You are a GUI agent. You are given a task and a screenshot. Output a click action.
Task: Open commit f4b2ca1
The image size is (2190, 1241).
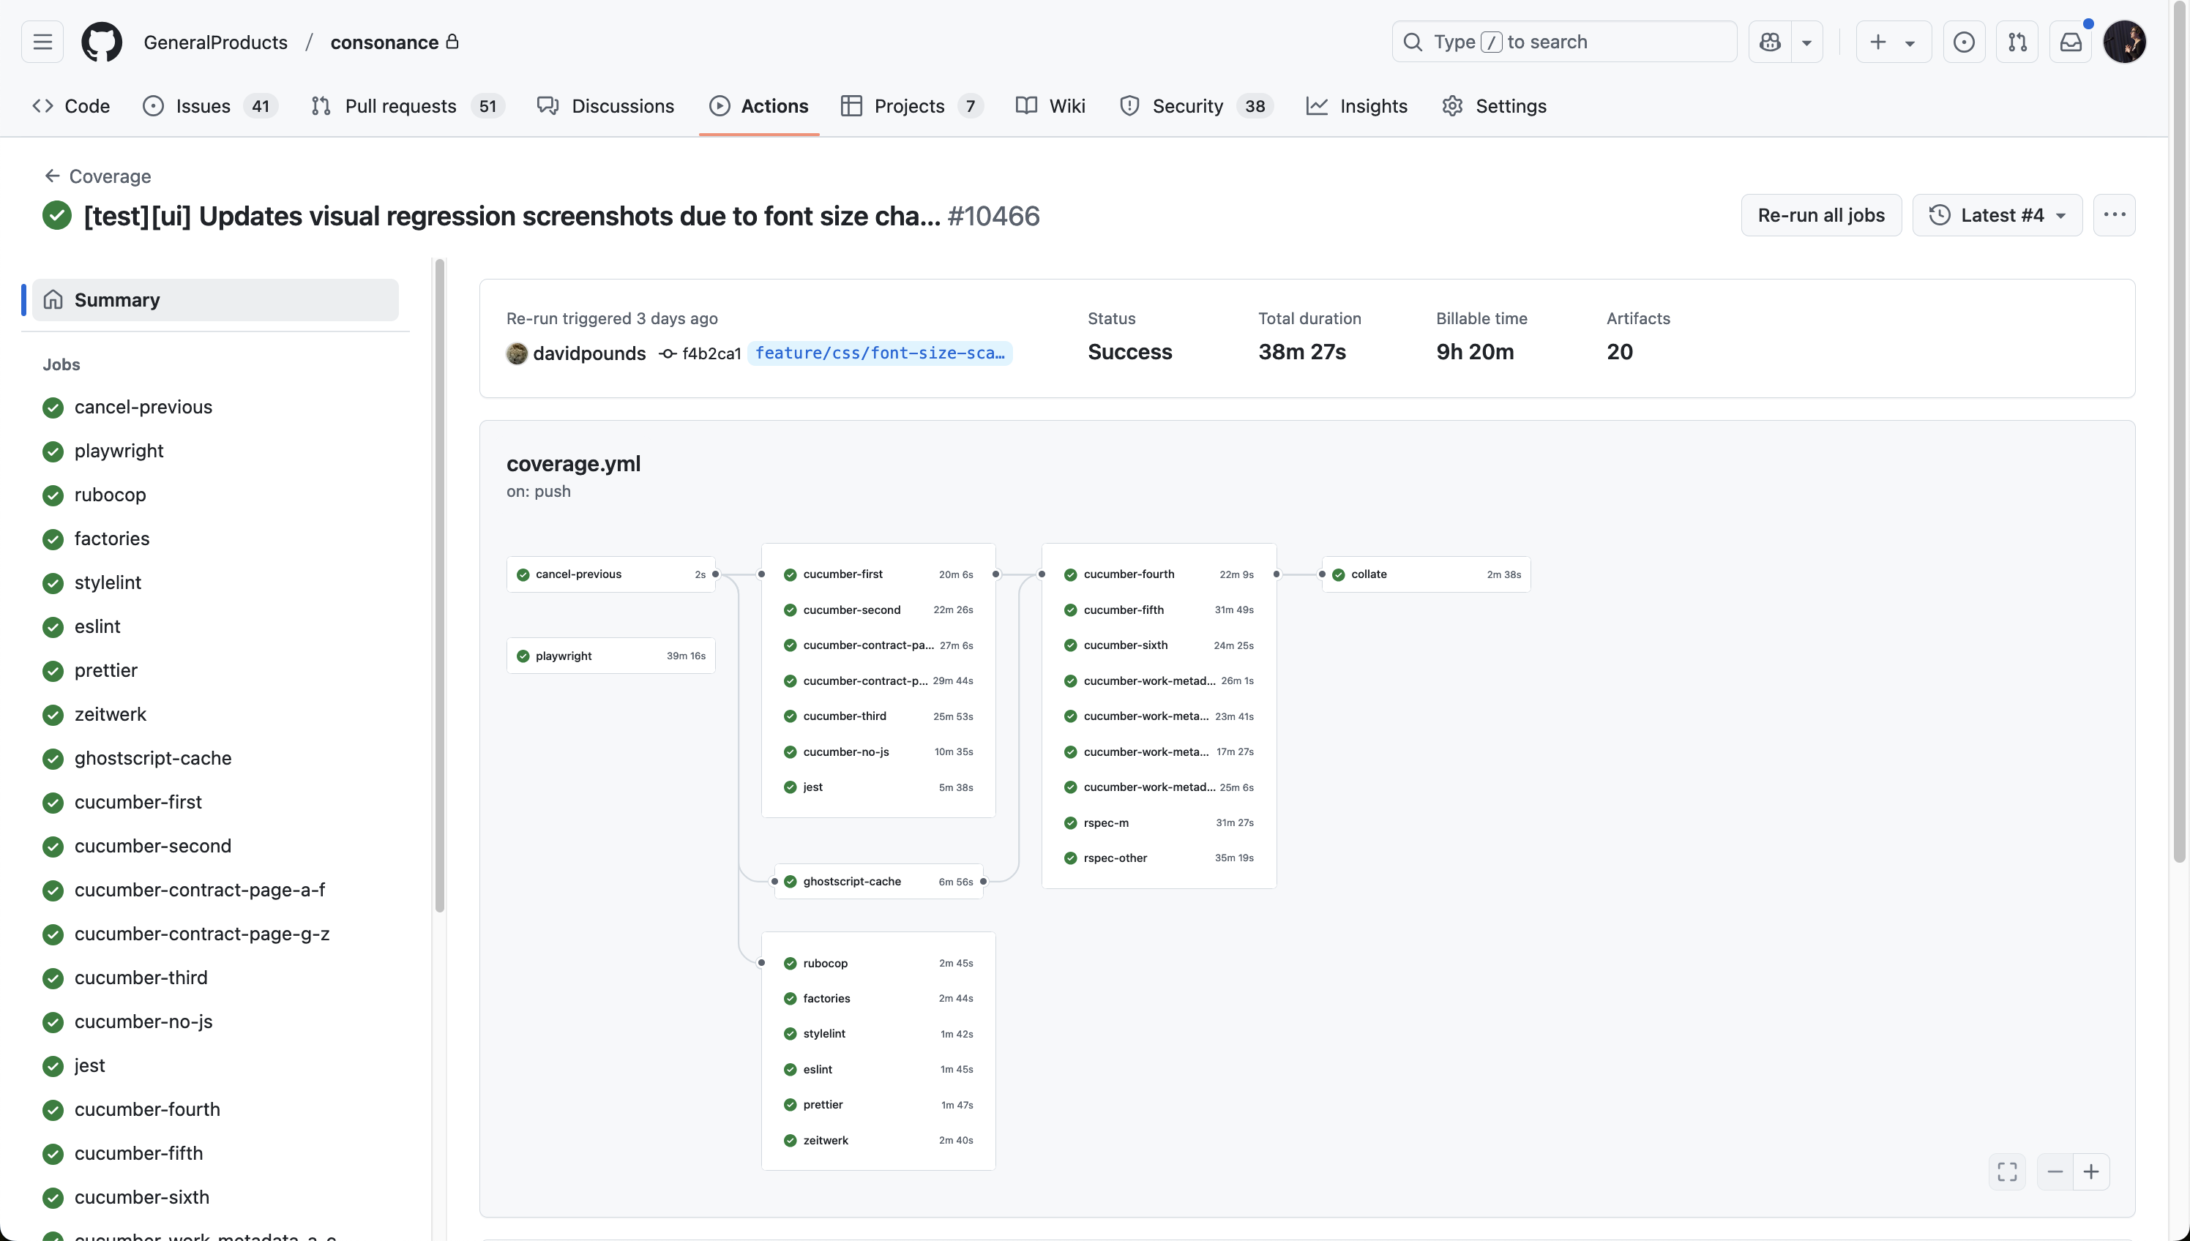(711, 353)
